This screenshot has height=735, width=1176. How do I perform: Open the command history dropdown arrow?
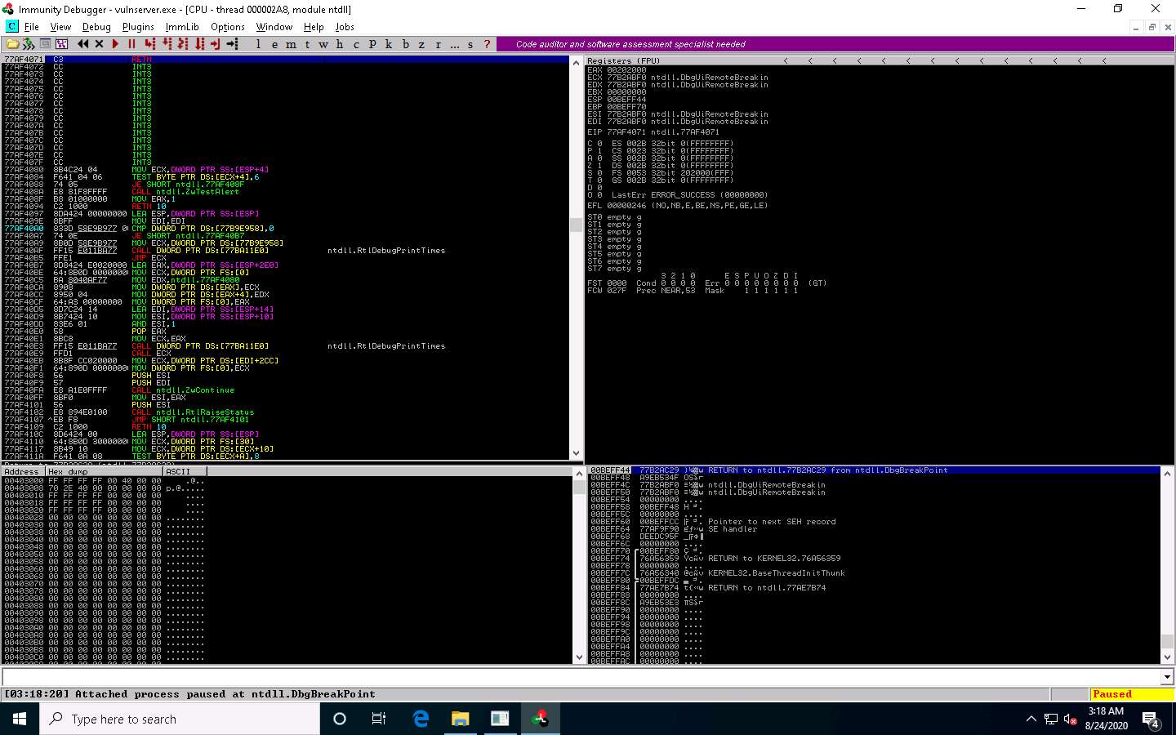1167,677
